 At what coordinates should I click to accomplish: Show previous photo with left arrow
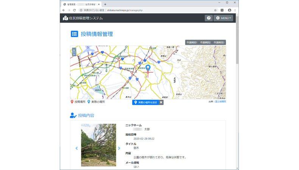click(76, 148)
